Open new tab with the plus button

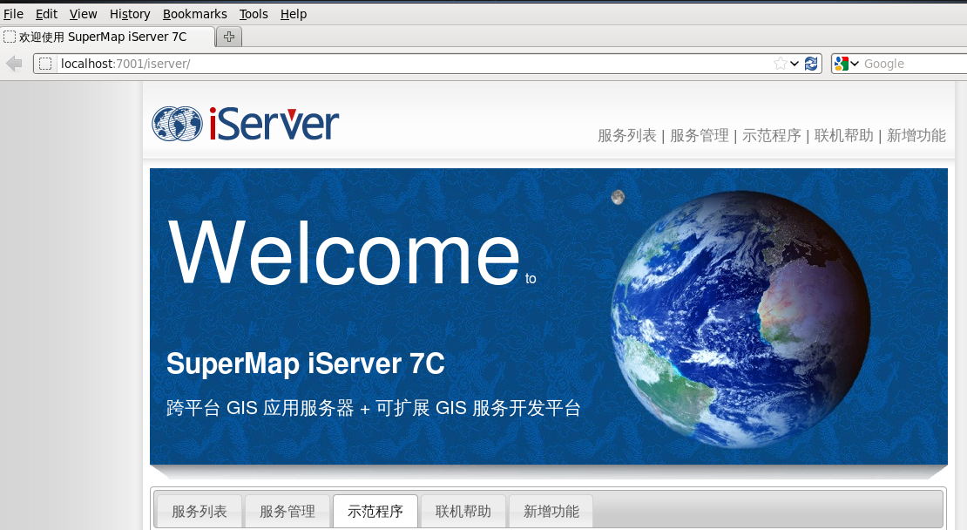(x=229, y=37)
